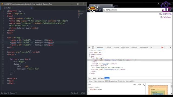Click the Chrome home button
Image resolution: width=173 pixels, height=97 pixels.
pyautogui.click(x=100, y=10)
